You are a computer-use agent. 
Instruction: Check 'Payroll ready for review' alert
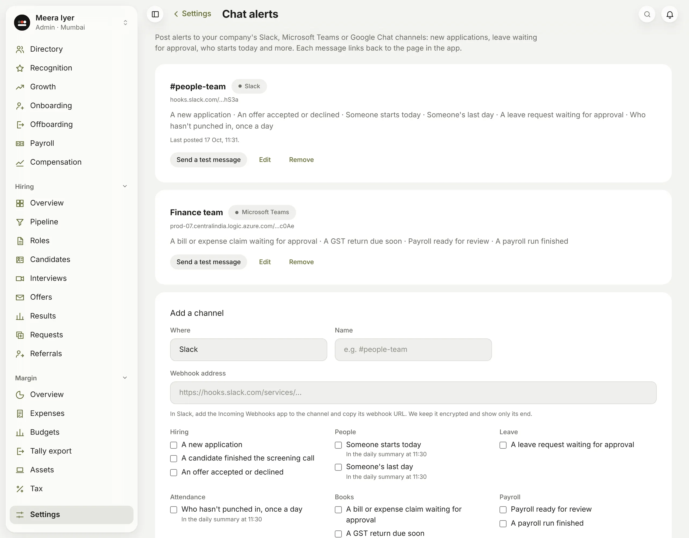[503, 509]
